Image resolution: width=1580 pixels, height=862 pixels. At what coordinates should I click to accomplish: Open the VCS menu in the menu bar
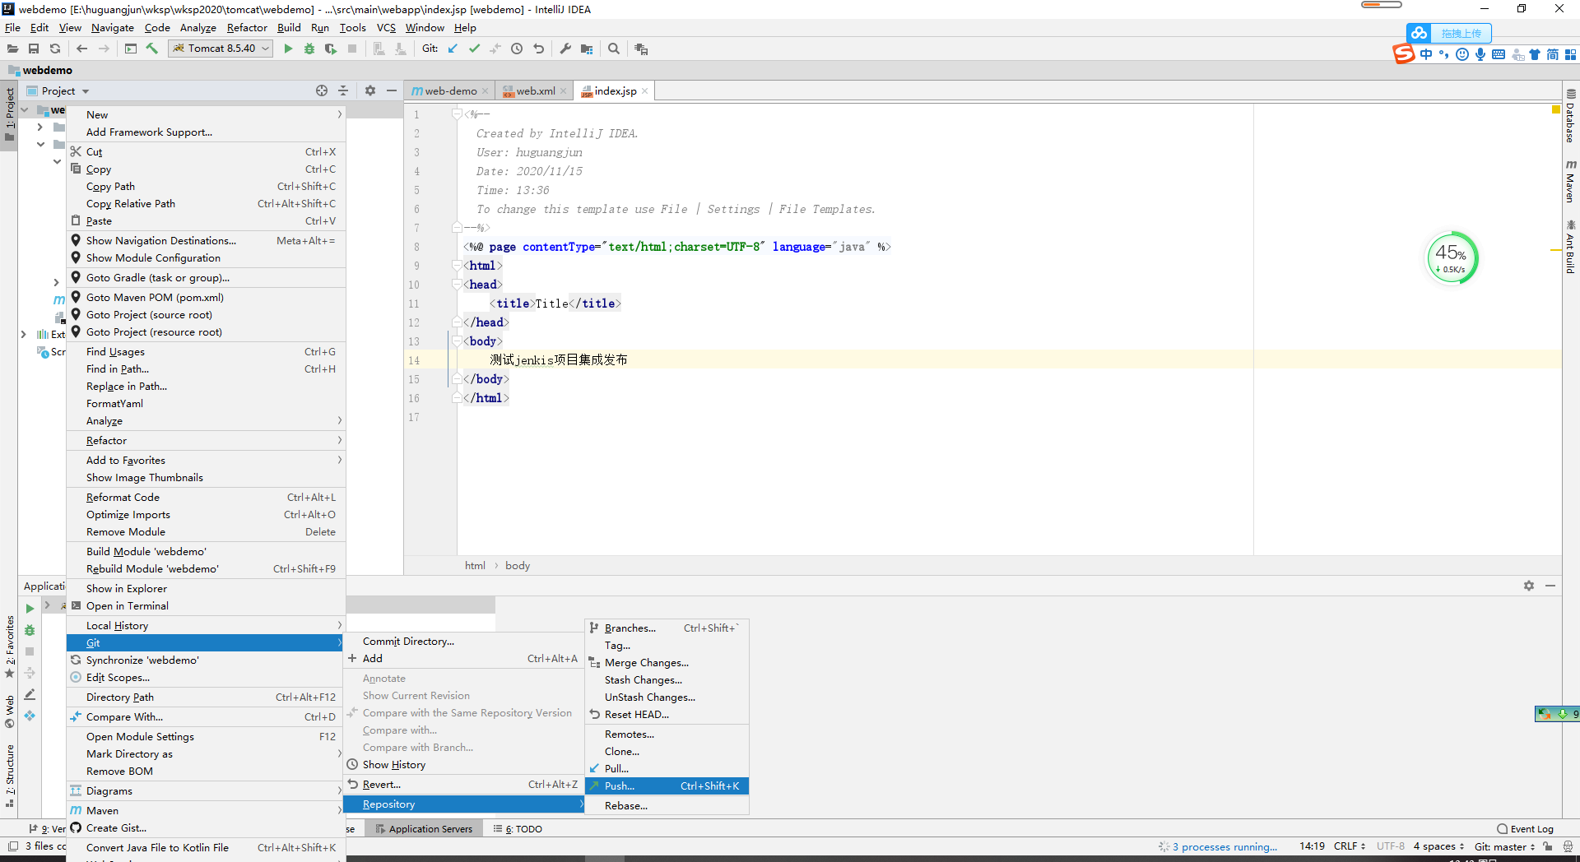click(386, 27)
